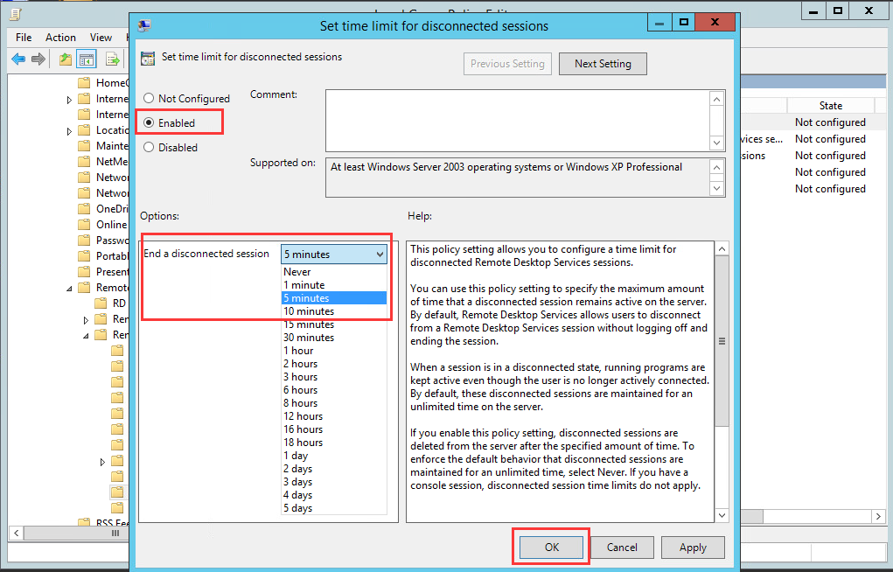Screen dimensions: 893x572
Task: Click the Next Setting button
Action: (603, 64)
